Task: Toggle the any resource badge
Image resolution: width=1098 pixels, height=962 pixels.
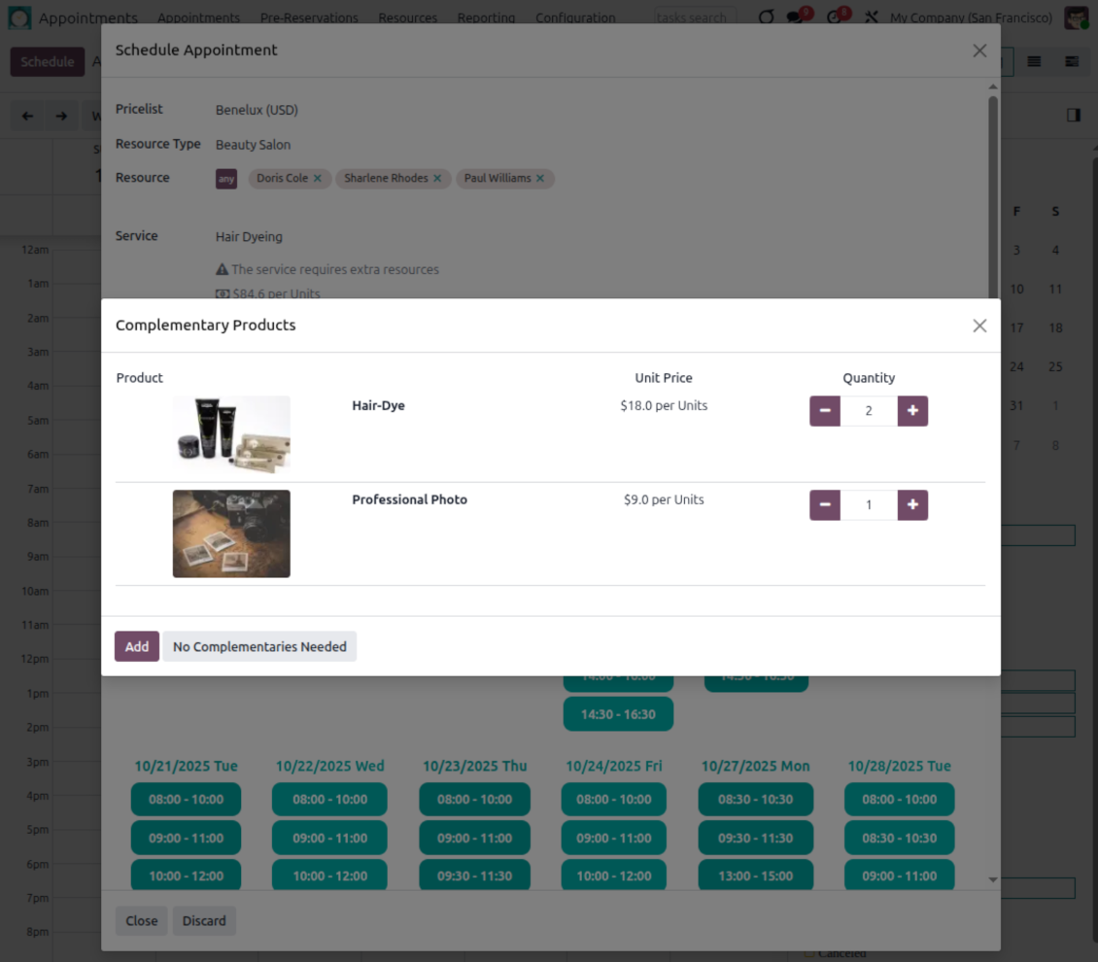Action: point(226,179)
